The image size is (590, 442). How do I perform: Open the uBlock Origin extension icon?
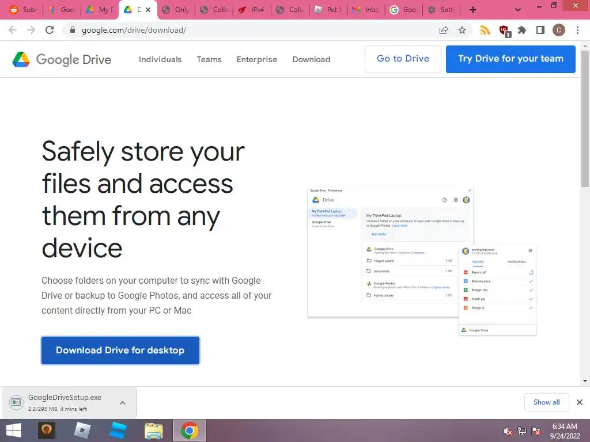(x=504, y=31)
